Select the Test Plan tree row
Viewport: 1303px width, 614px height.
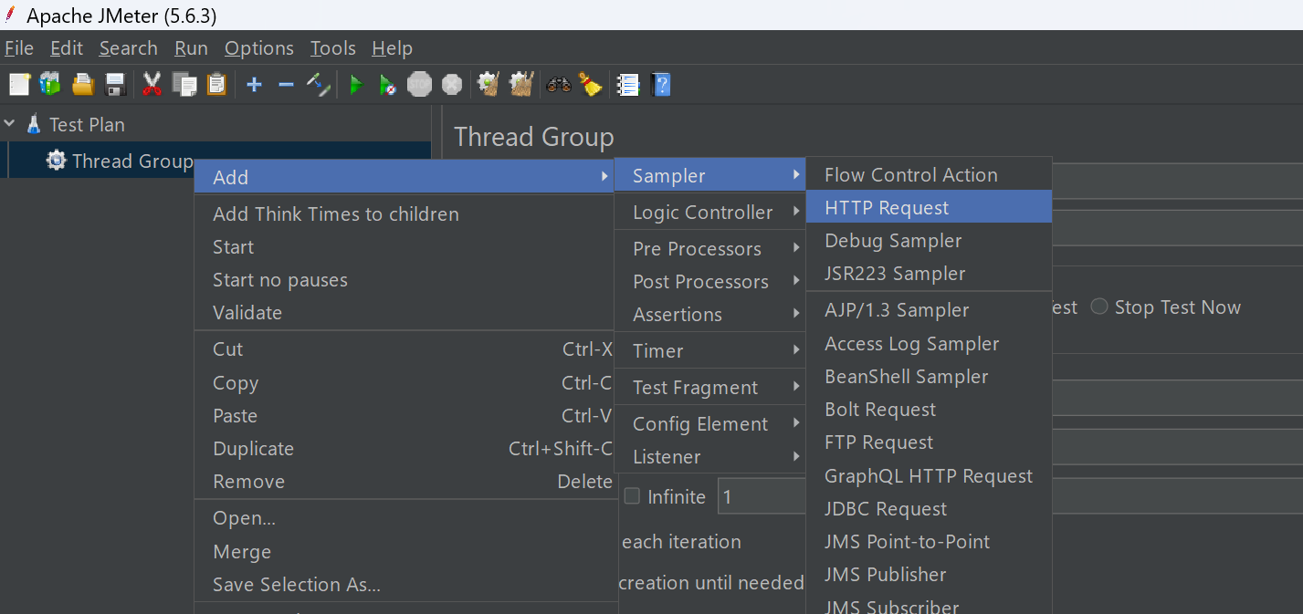pos(215,124)
